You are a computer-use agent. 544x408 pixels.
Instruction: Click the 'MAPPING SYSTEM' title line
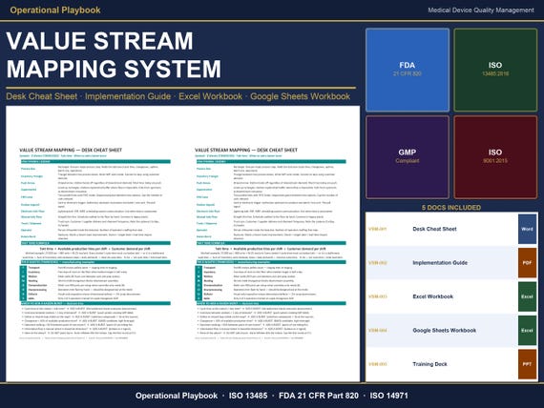coord(114,69)
